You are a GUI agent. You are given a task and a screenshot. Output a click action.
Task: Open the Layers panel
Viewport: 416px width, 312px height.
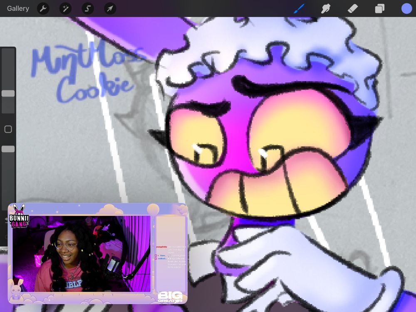[x=380, y=8]
